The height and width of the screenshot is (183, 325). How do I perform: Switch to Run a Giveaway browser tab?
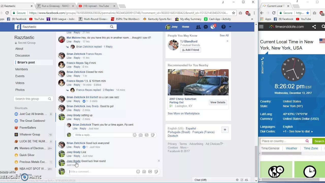point(55,6)
